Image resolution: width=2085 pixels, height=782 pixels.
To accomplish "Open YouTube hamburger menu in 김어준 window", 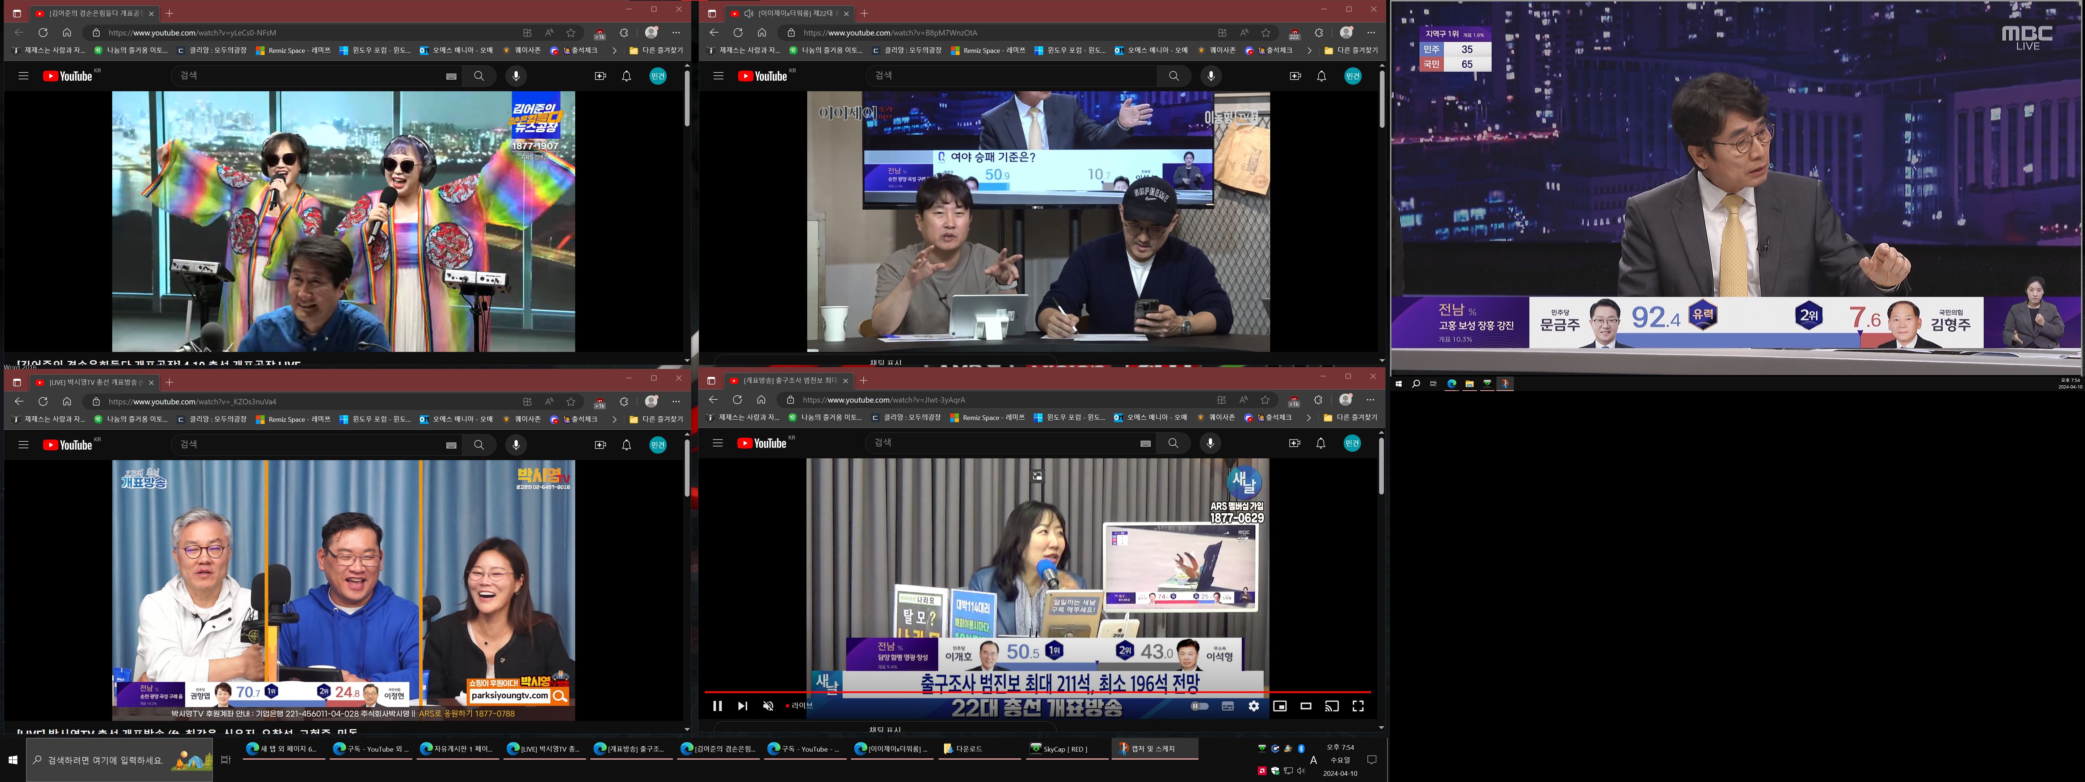I will click(x=24, y=76).
